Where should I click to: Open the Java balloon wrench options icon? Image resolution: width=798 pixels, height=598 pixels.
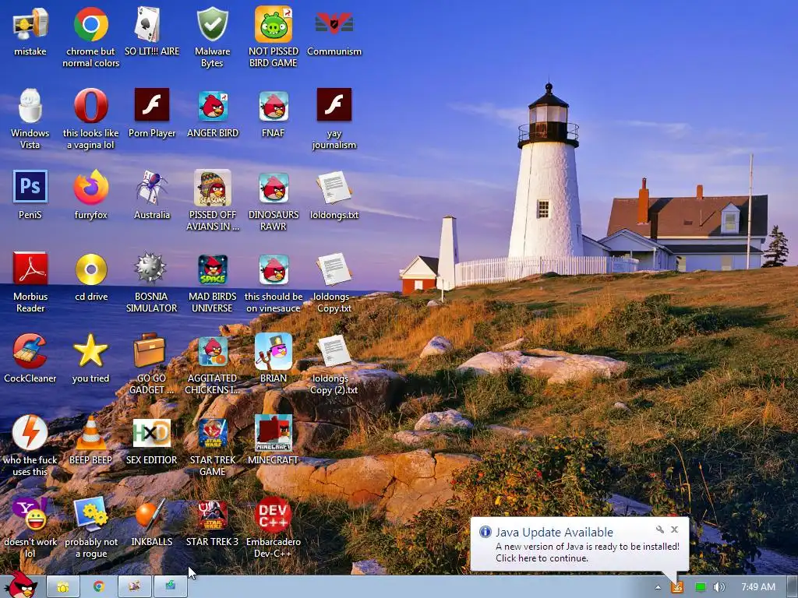click(x=660, y=529)
